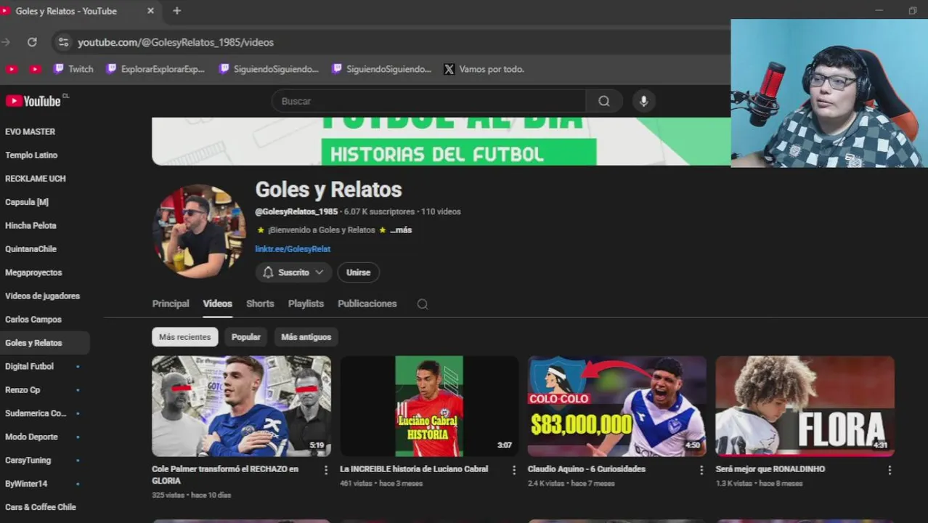Screen dimensions: 928x523
Task: Switch to the Principal tab
Action: pos(171,304)
